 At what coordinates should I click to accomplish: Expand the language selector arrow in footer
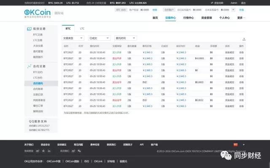coord(243,144)
